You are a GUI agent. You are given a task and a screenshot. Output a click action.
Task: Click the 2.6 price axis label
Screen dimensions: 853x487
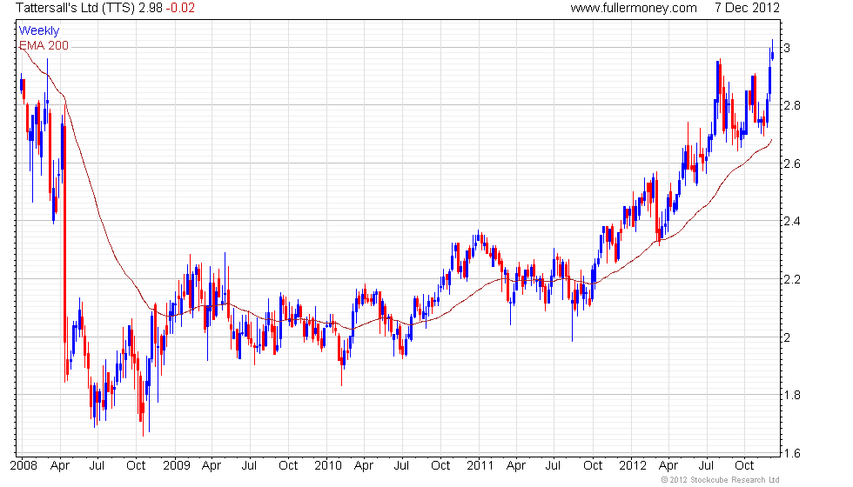(x=792, y=163)
